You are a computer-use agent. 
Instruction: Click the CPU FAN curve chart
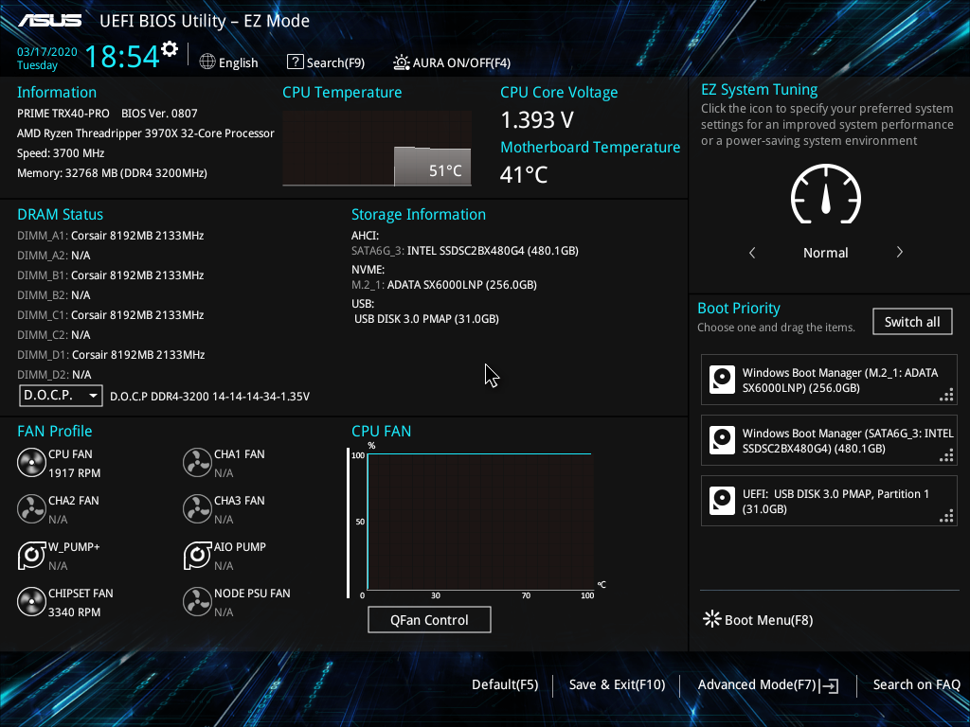(x=479, y=522)
